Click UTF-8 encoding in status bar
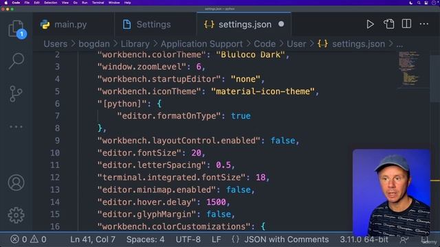The height and width of the screenshot is (247, 440). [188, 239]
